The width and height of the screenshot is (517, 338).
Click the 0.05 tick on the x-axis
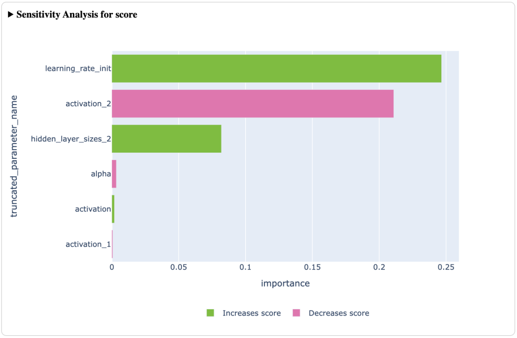click(179, 267)
